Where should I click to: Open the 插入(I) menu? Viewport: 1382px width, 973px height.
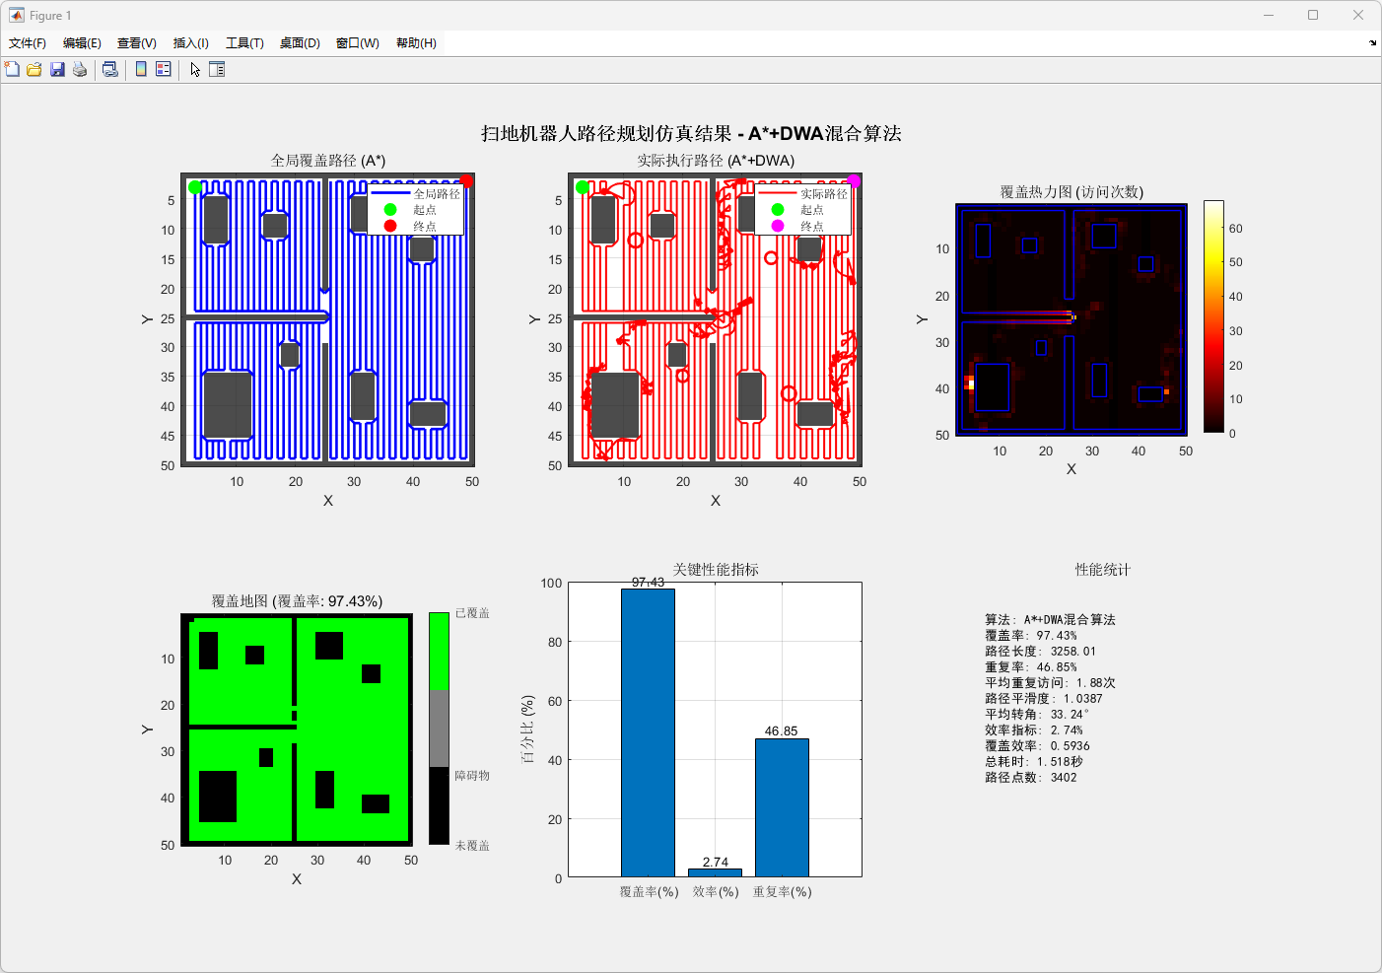point(190,43)
